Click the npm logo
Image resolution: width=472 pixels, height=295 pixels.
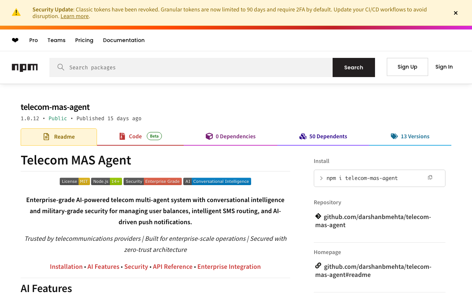pos(25,67)
